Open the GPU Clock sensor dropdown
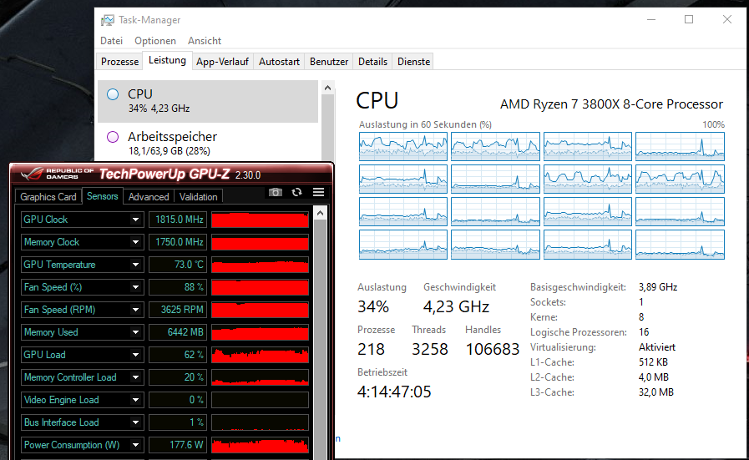The height and width of the screenshot is (460, 749). pos(135,220)
